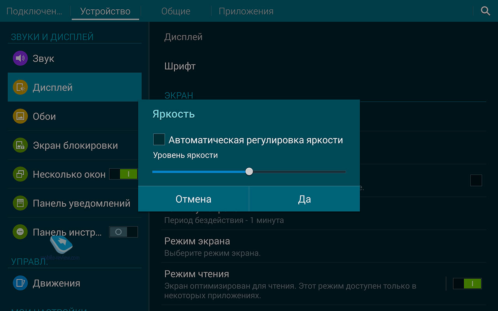Open the Подключен... tab
498x311 pixels.
pyautogui.click(x=34, y=11)
